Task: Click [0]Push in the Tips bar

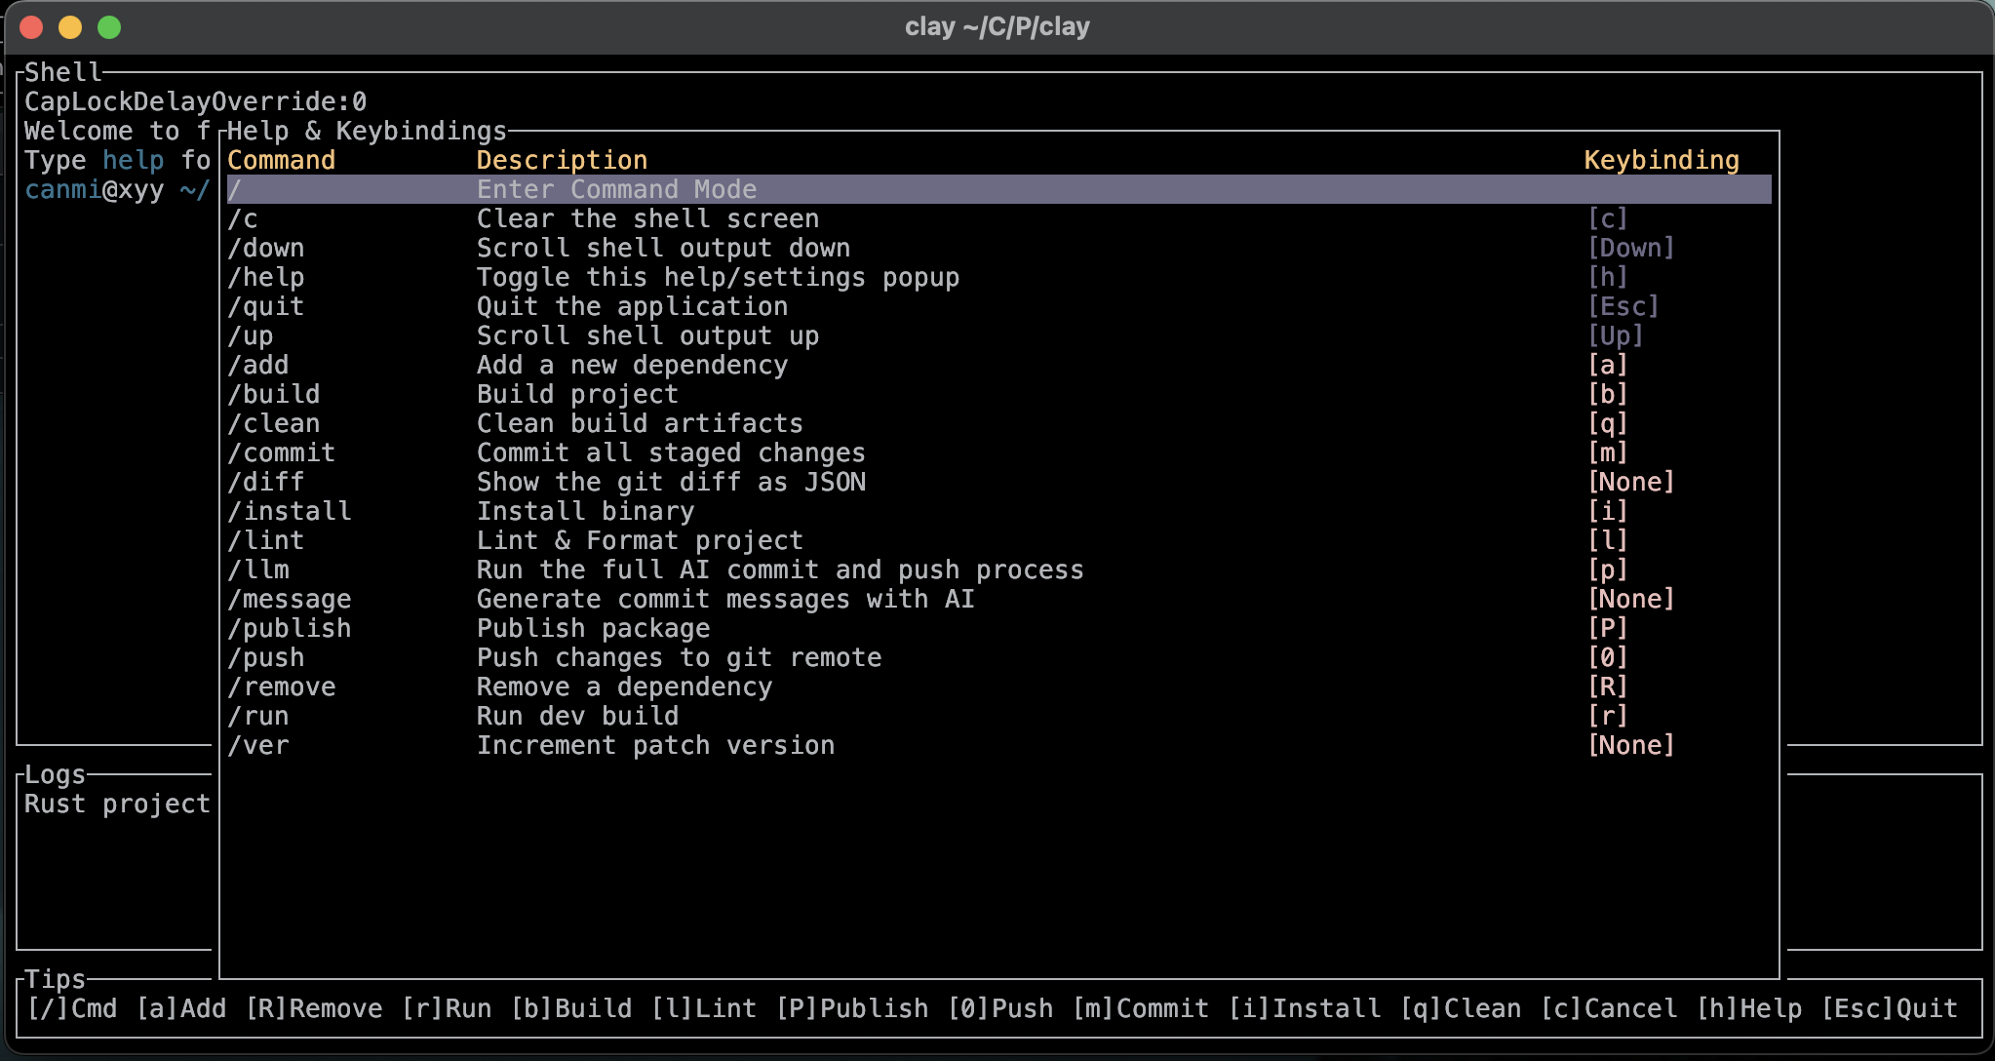Action: coord(1000,1008)
